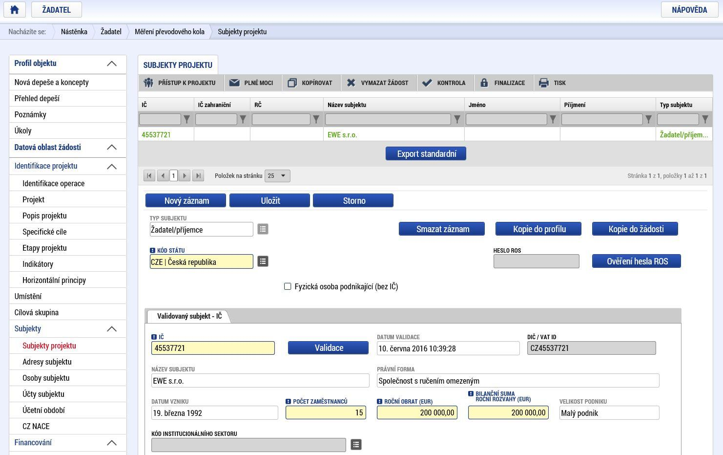Image resolution: width=723 pixels, height=455 pixels.
Task: Go to the home page icon
Action: coord(14,9)
